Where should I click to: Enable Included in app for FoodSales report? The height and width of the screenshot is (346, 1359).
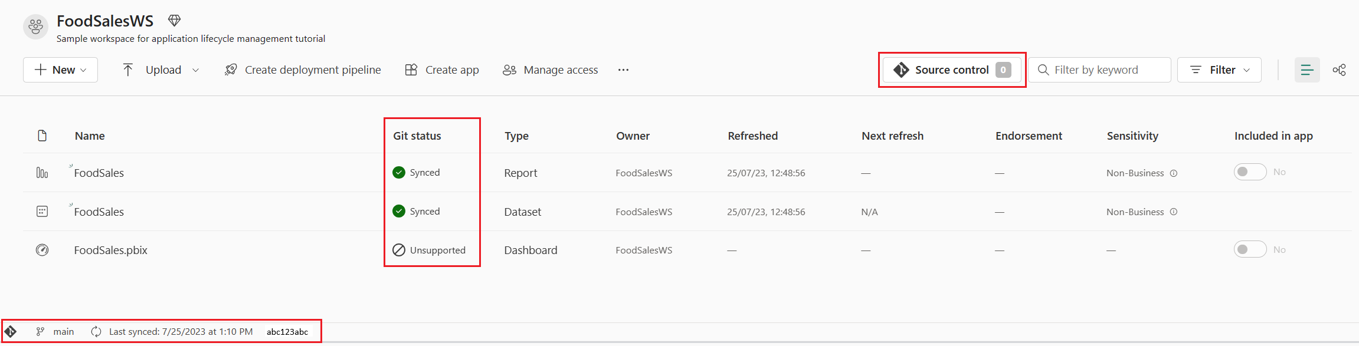tap(1250, 172)
